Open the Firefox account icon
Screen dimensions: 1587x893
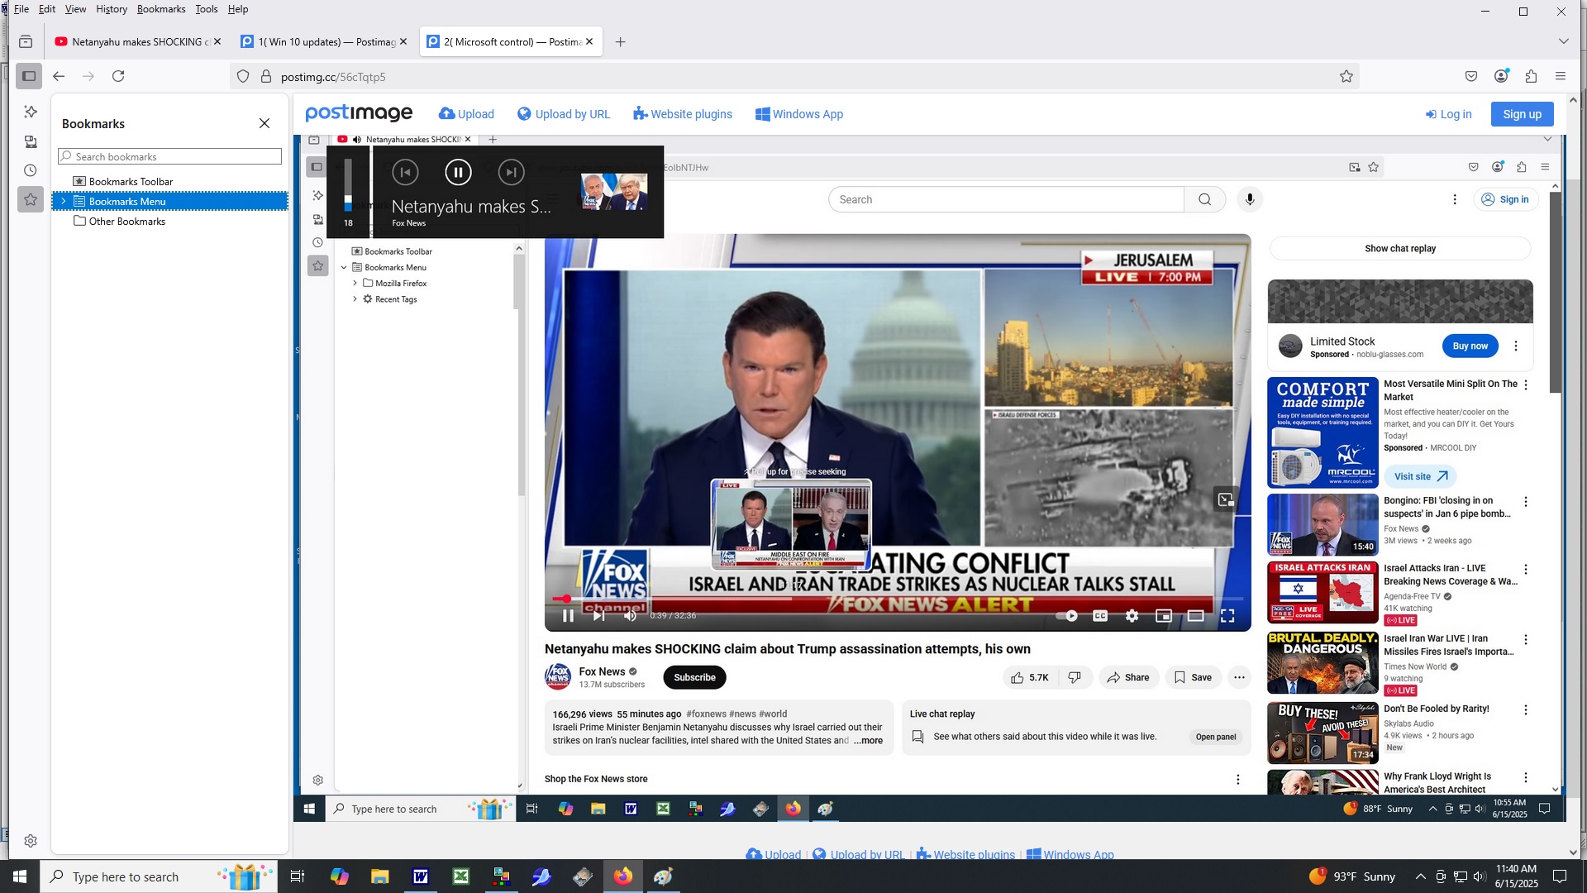point(1501,76)
